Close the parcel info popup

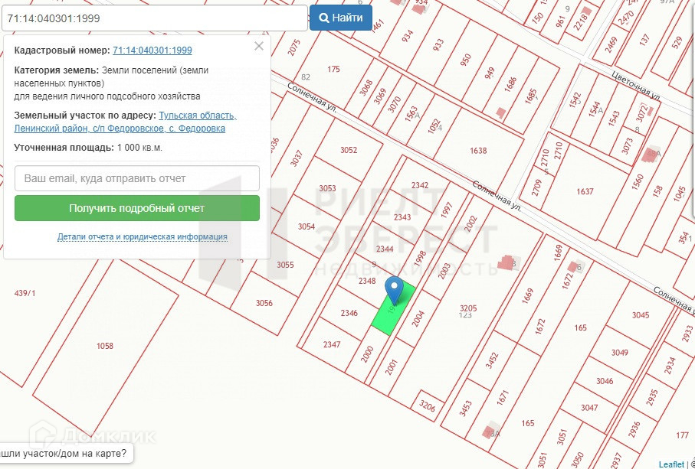259,46
